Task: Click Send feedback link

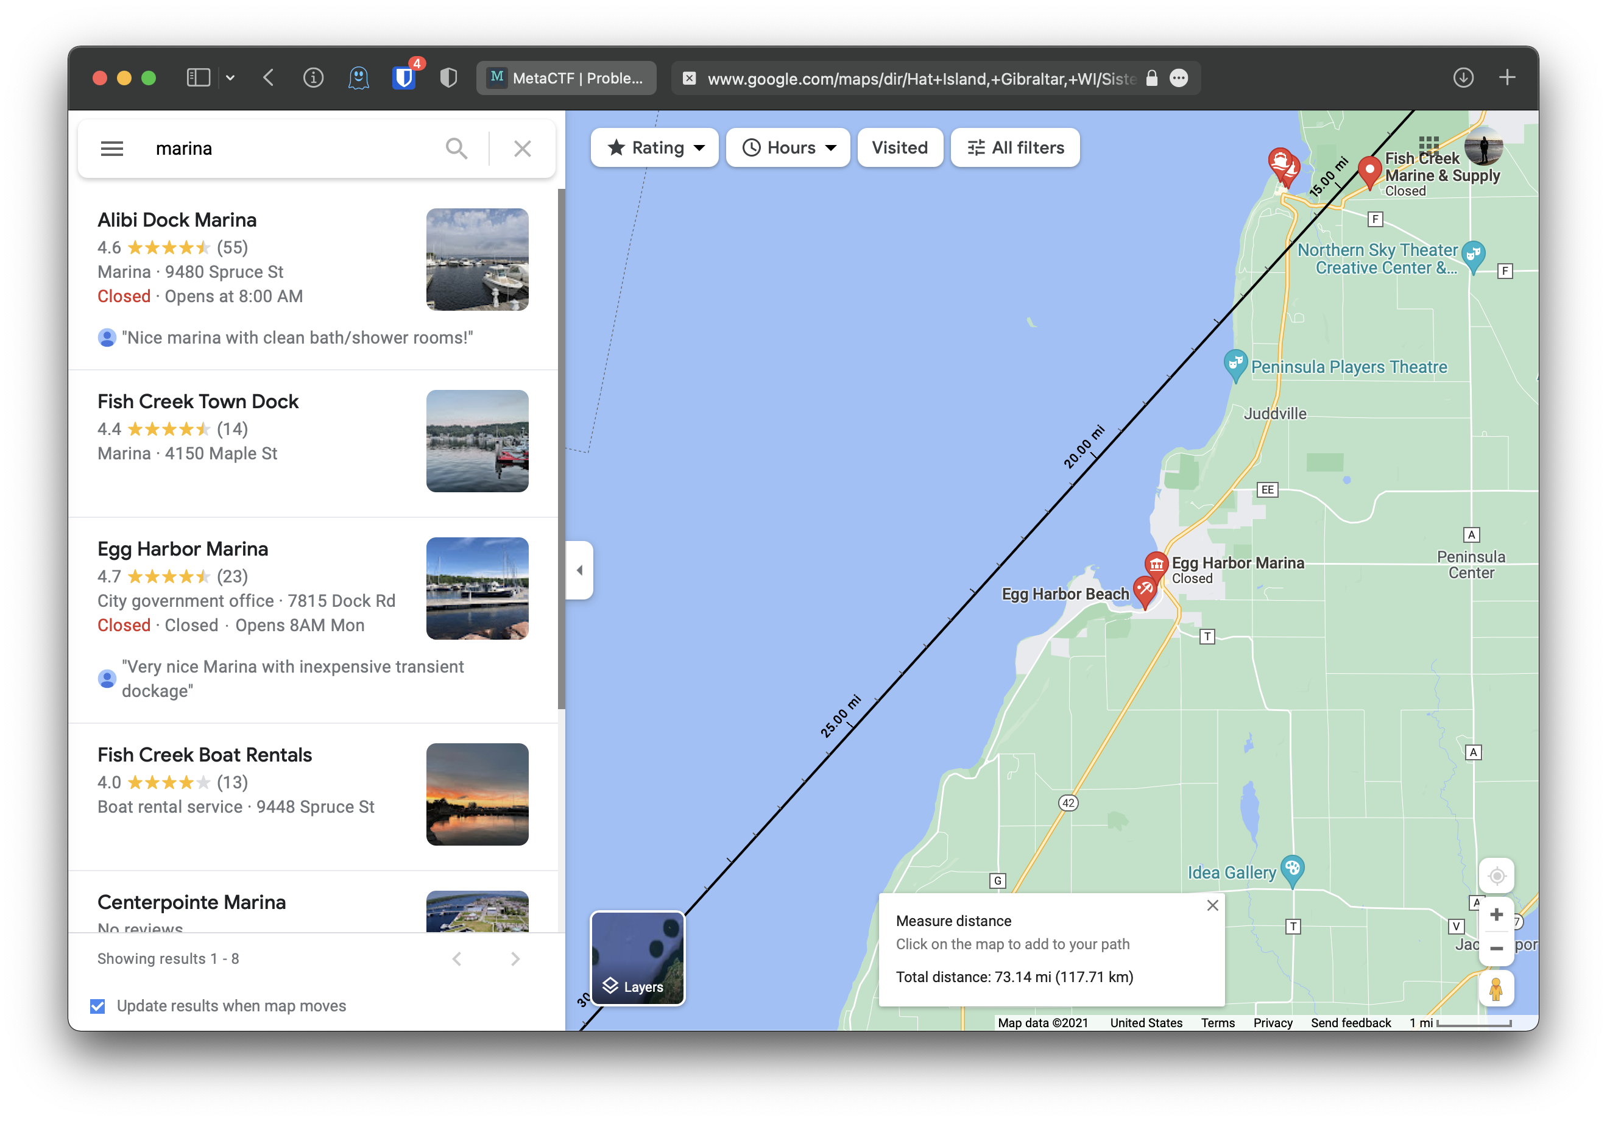Action: coord(1351,1022)
